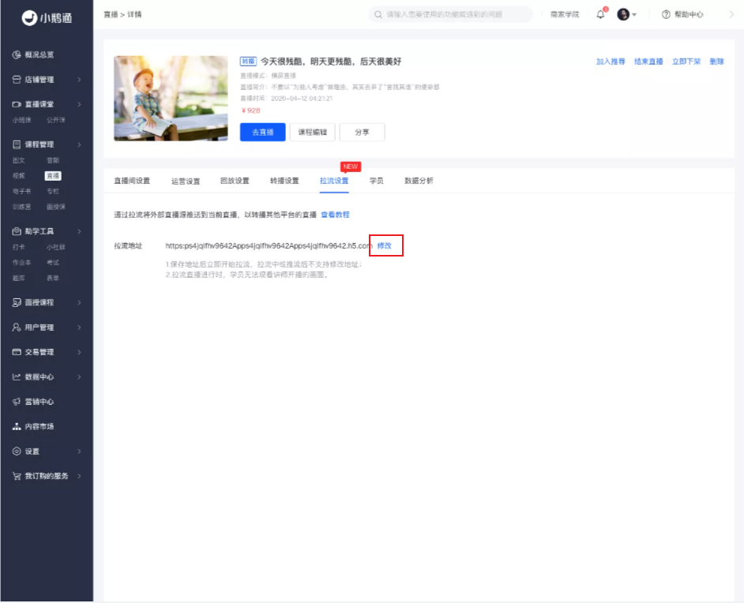Select 考试 under 助学工具

53,262
